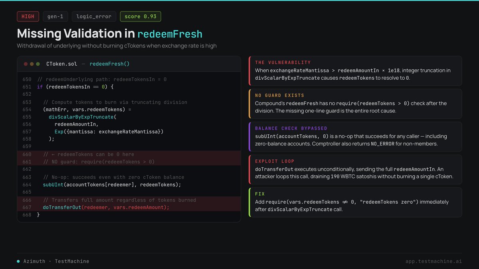
Task: Click the BALANCE CHECK BYPASSED card heading
Action: click(291, 128)
